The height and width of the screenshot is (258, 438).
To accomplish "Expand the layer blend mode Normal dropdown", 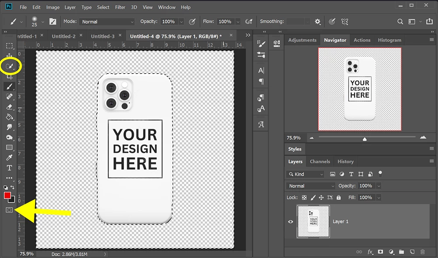I will tap(311, 186).
